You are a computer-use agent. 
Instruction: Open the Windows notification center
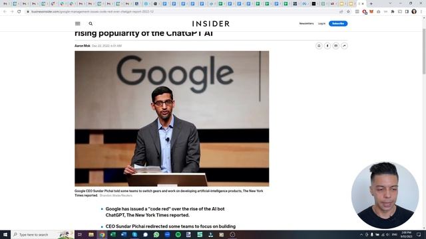click(419, 234)
